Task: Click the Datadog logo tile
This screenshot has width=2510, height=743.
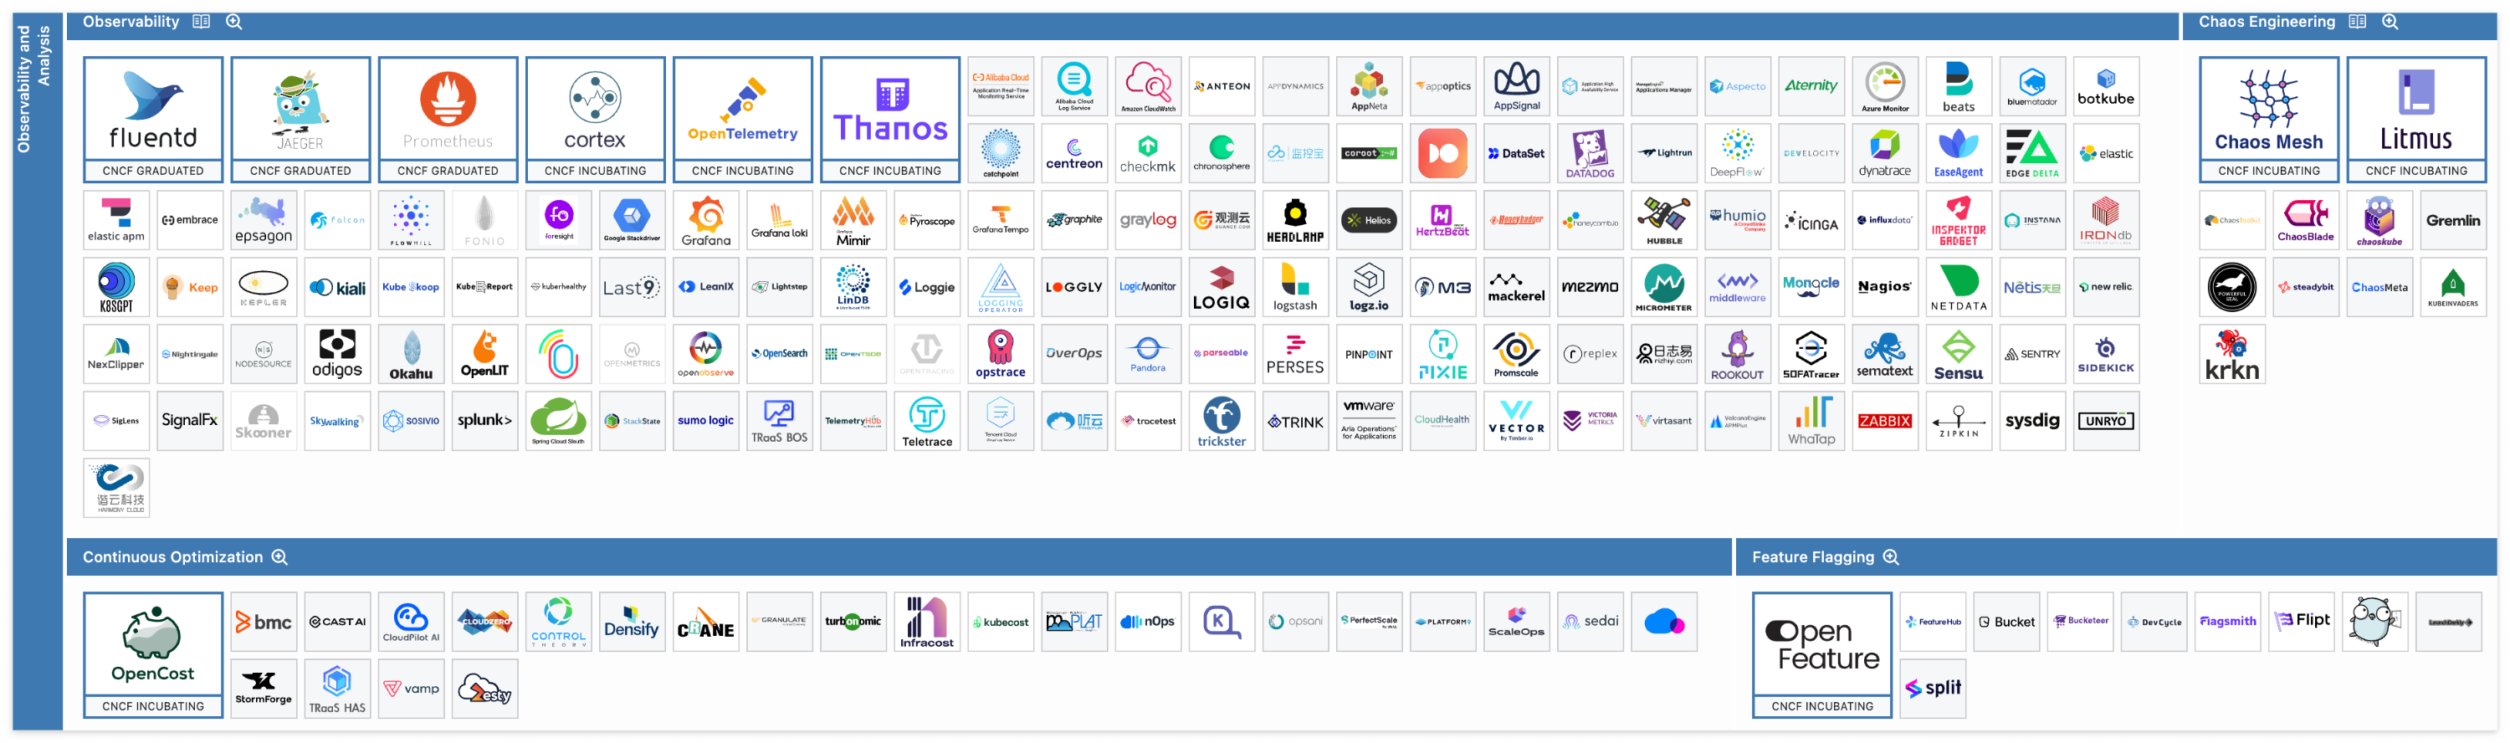Action: (x=1591, y=153)
